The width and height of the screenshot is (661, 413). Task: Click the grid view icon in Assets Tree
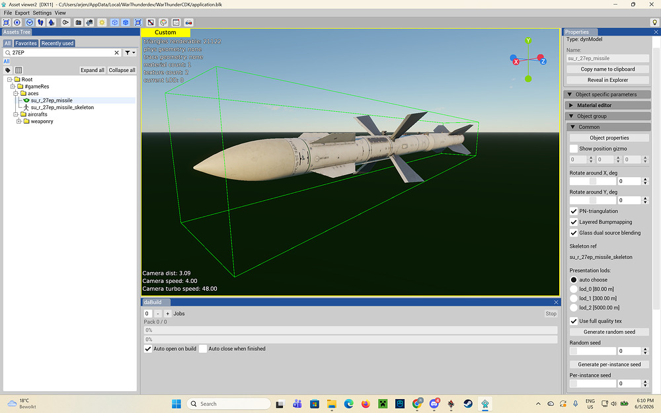[x=19, y=70]
